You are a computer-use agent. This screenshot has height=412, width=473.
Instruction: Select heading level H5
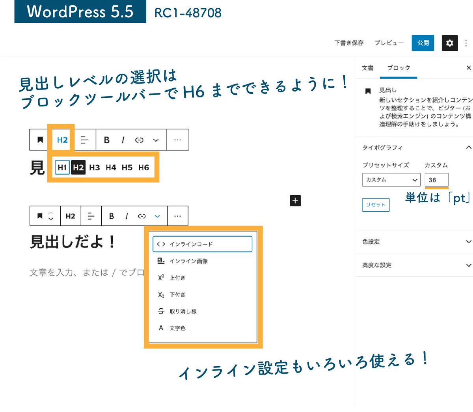127,167
